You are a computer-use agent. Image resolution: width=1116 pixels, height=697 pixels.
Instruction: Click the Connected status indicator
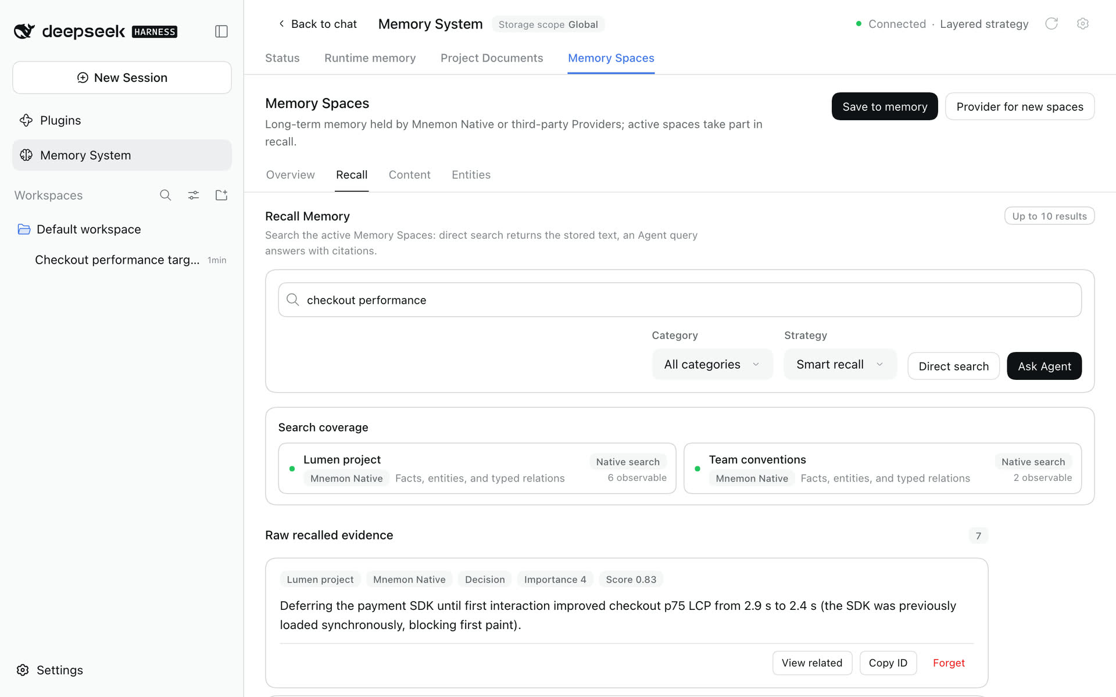point(891,24)
